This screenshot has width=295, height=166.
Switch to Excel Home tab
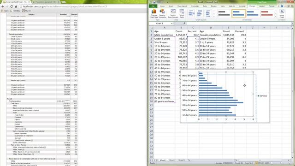[x=162, y=6]
